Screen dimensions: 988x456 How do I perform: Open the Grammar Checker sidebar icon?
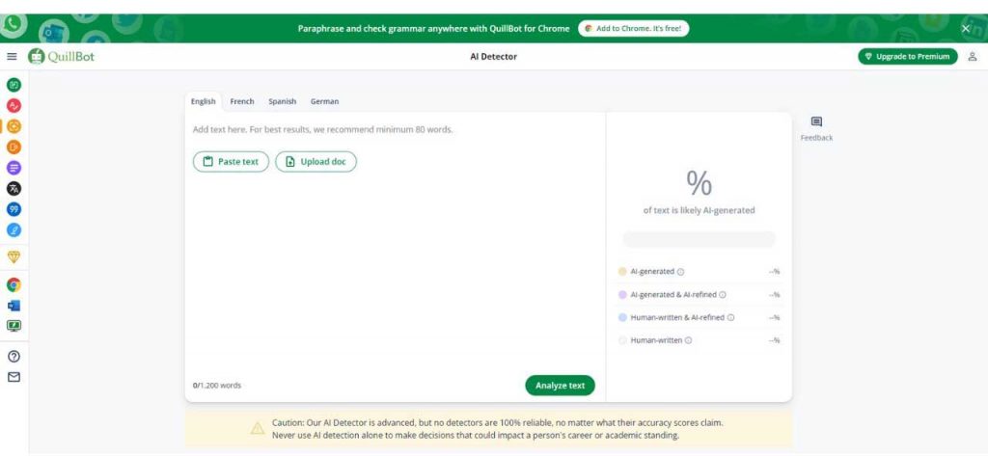(x=14, y=105)
